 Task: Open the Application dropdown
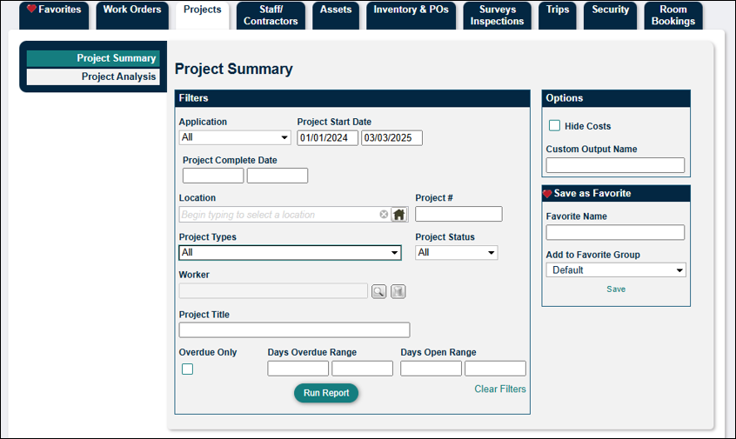[235, 137]
